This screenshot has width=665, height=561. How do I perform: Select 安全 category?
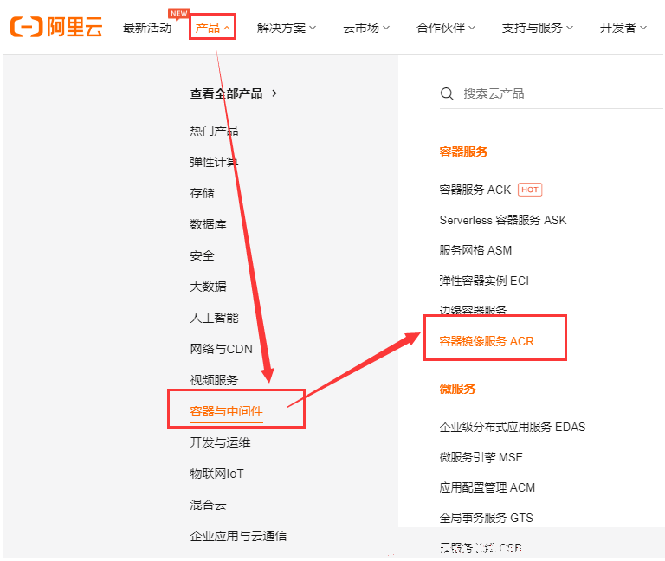coord(202,255)
